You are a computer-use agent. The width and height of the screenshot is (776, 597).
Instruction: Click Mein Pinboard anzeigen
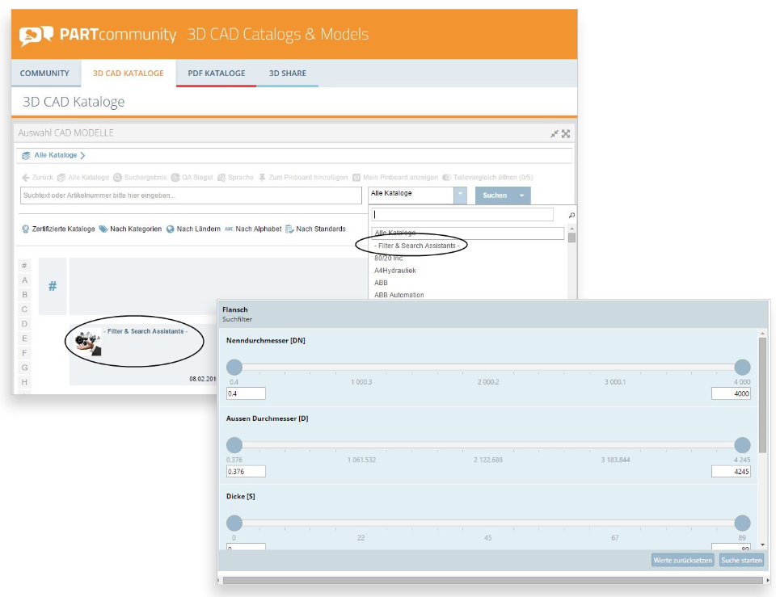click(x=395, y=177)
